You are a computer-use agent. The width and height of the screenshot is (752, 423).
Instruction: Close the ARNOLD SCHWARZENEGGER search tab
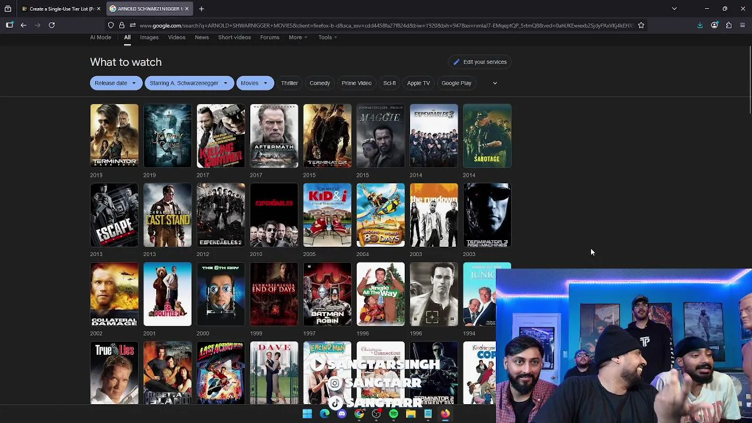tap(187, 9)
